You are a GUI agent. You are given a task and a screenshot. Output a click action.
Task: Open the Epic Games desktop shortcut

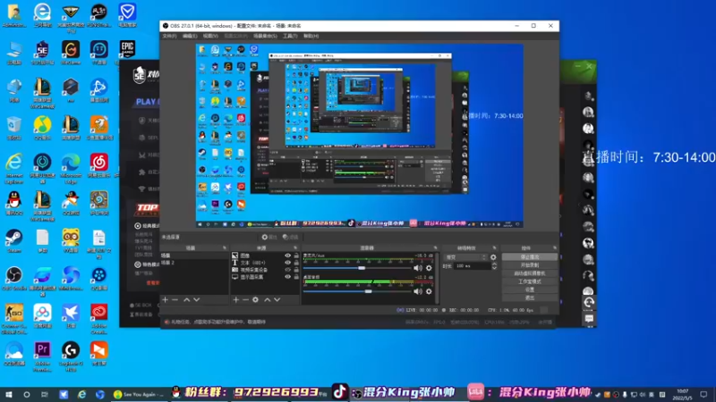tap(127, 50)
